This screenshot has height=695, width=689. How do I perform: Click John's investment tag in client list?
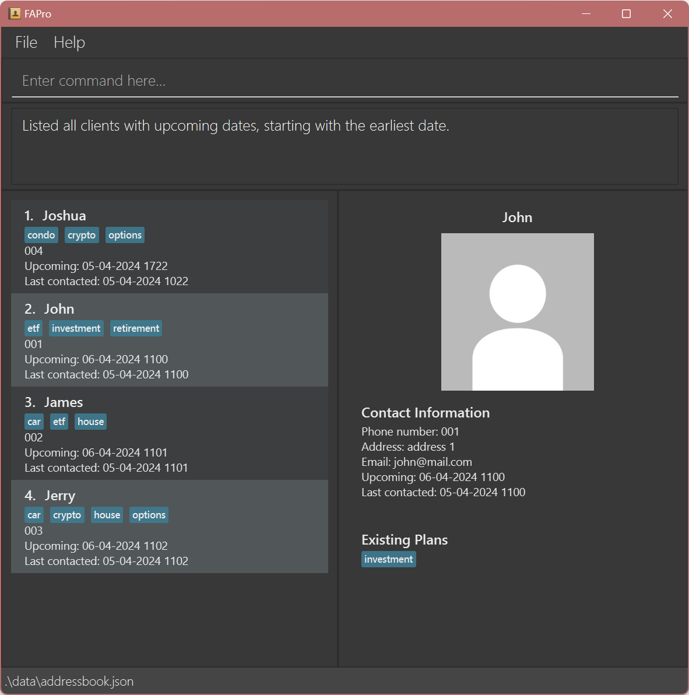76,328
